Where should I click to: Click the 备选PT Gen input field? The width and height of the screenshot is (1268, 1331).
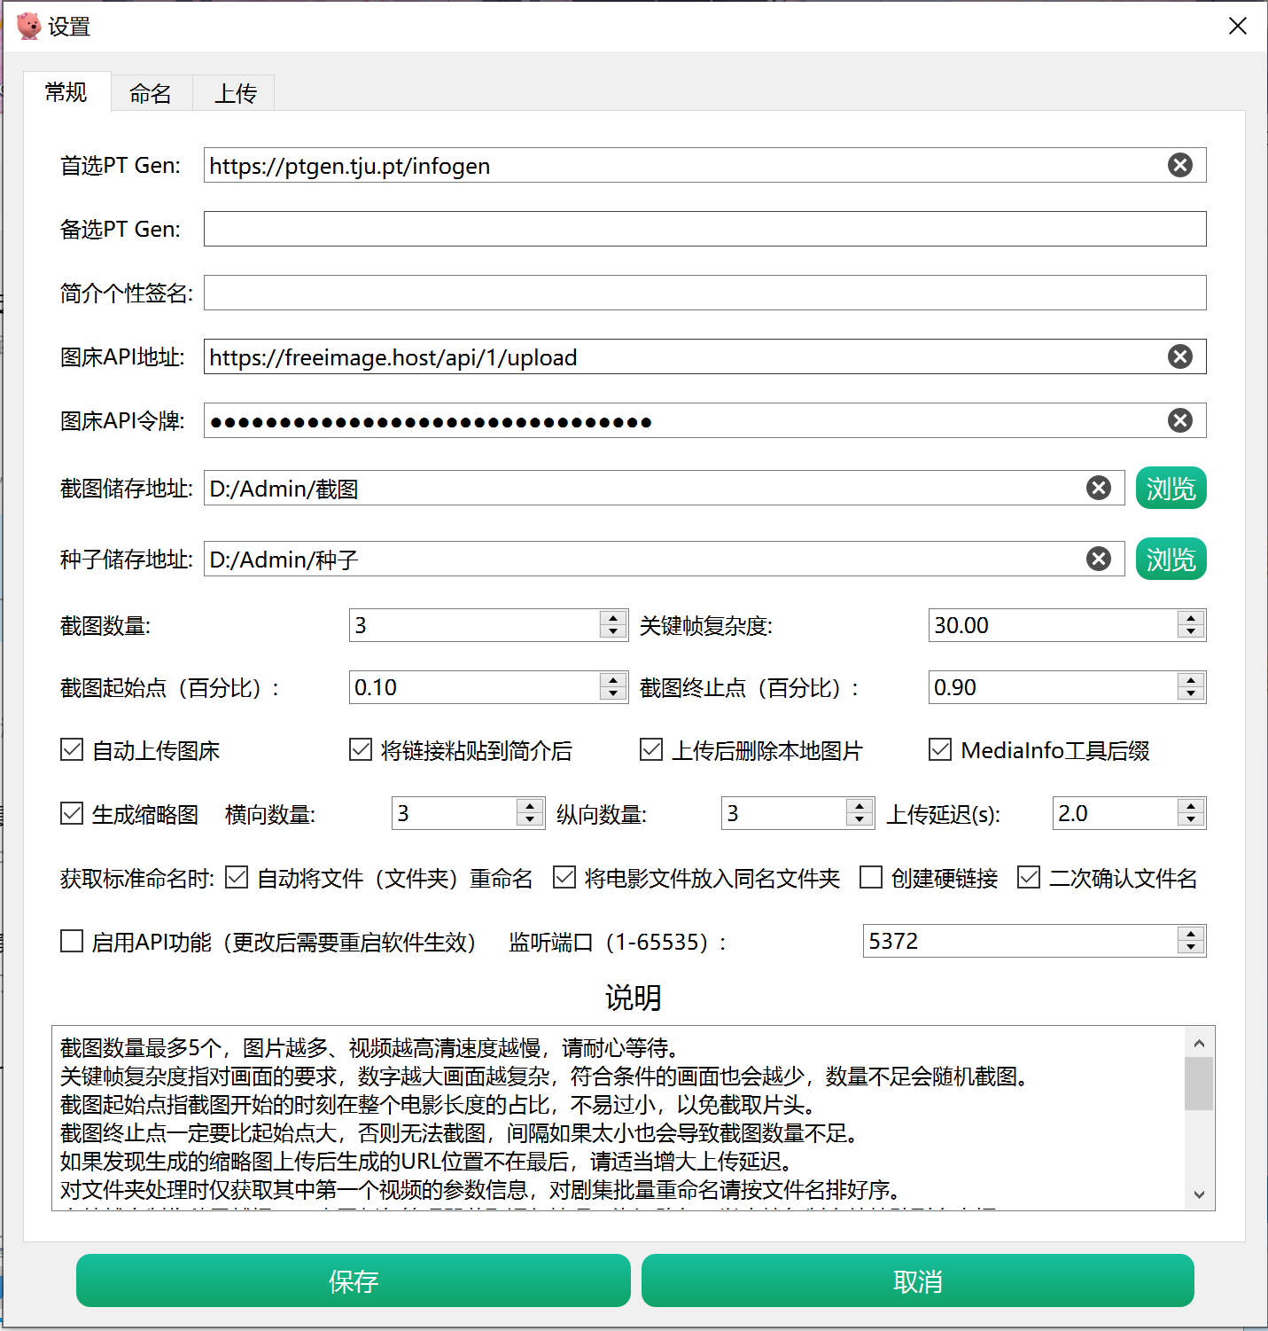[704, 229]
